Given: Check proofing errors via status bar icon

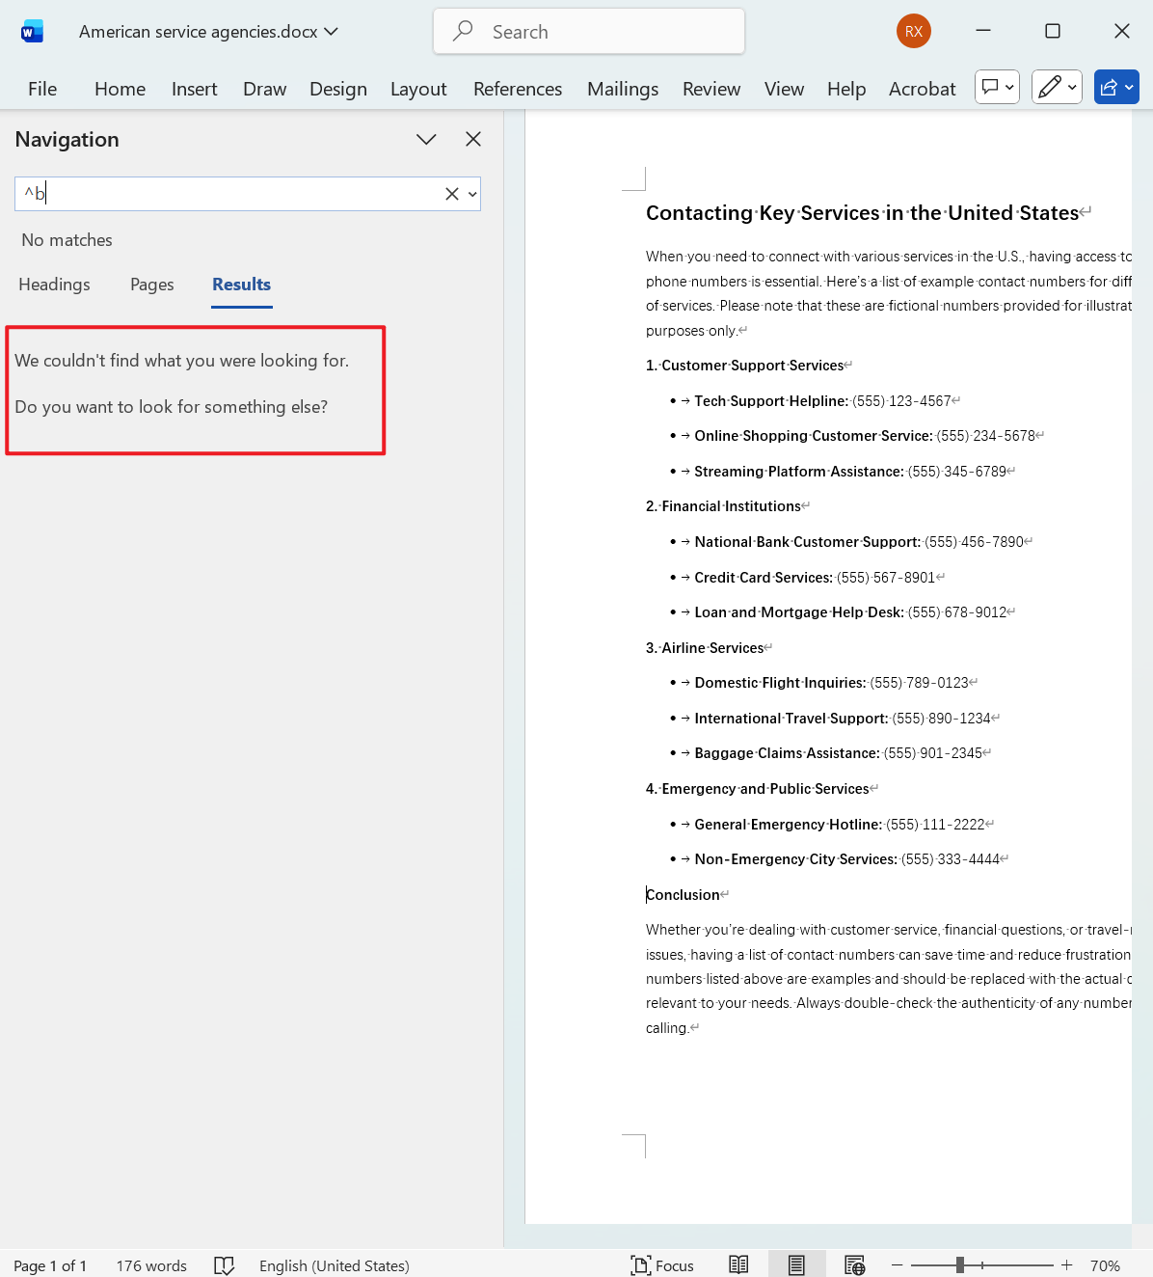Looking at the screenshot, I should (x=224, y=1264).
